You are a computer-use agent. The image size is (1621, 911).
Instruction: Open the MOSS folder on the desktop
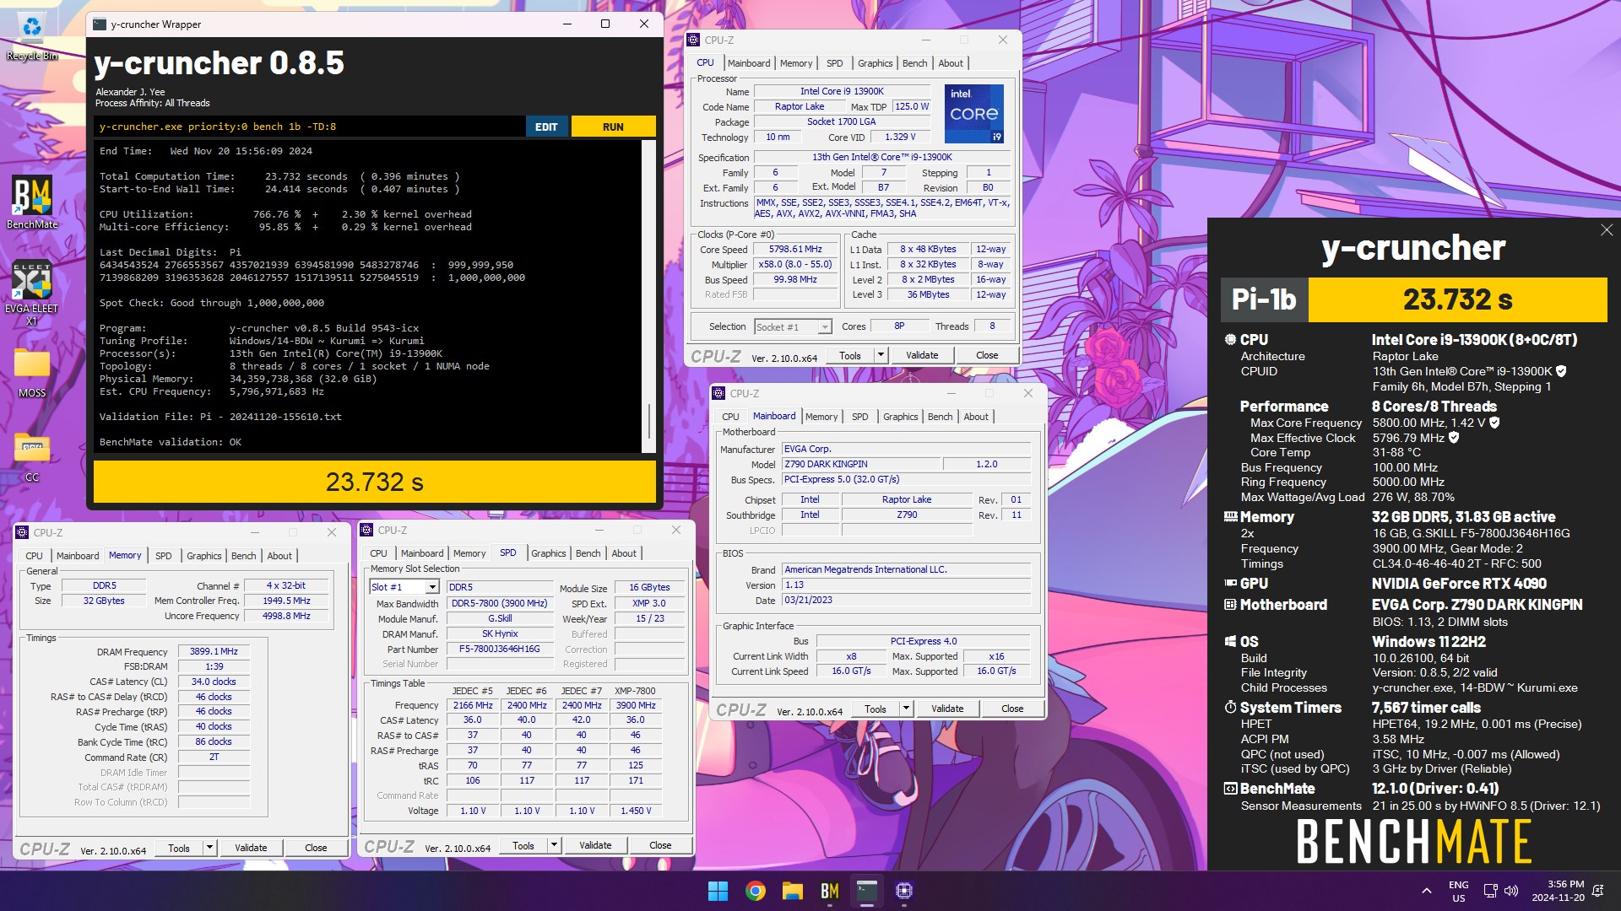point(32,372)
